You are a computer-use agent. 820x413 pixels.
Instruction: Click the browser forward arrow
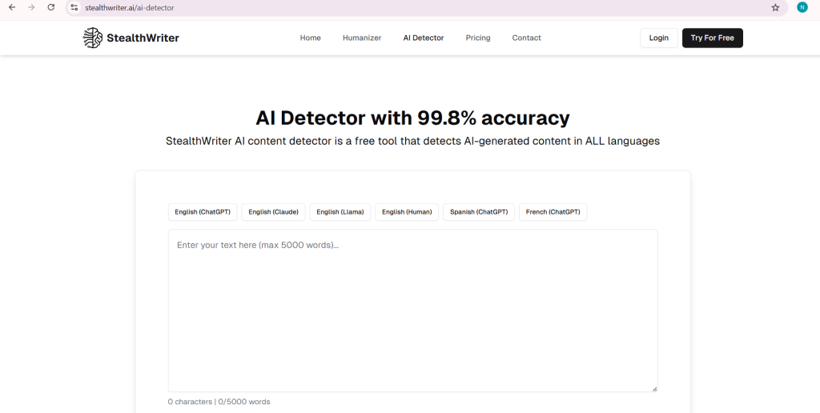(x=31, y=7)
